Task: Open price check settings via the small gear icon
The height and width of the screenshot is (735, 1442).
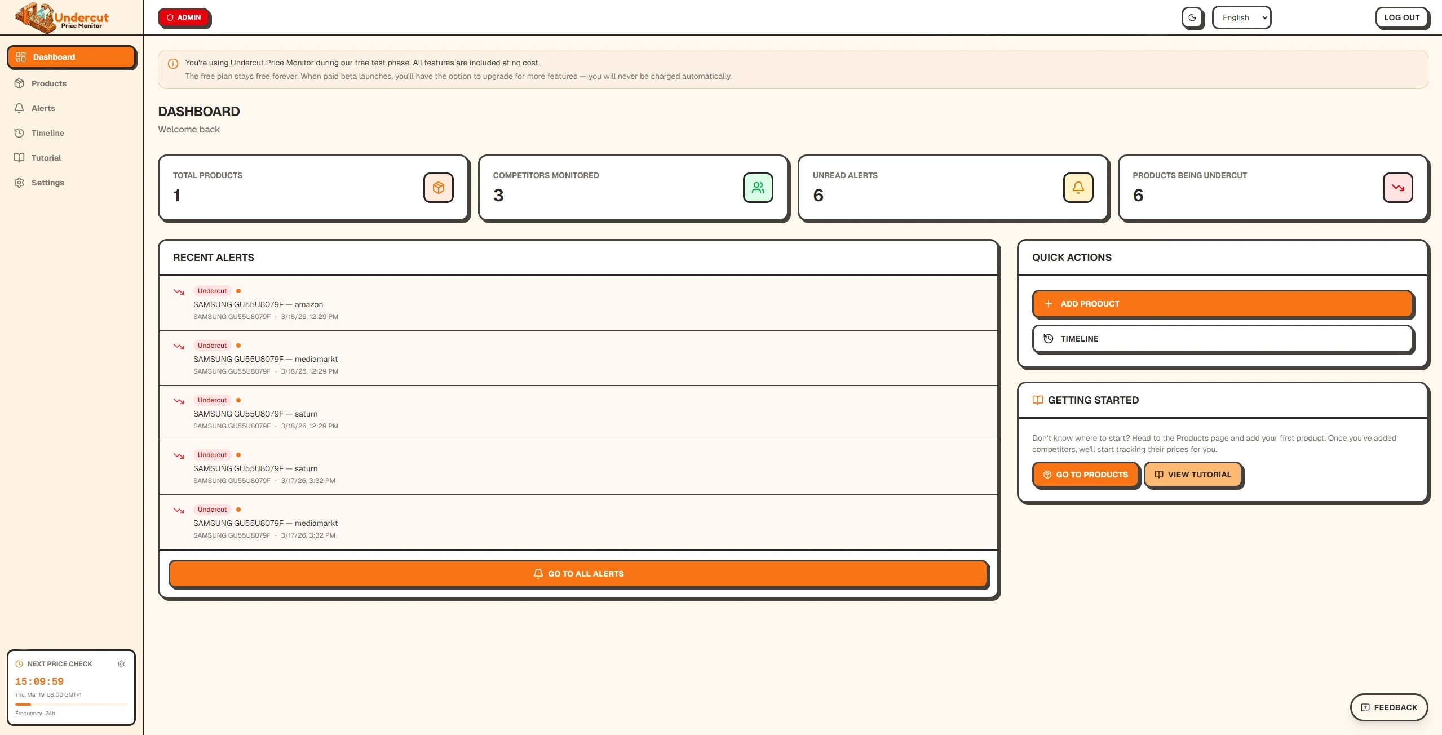Action: coord(121,663)
